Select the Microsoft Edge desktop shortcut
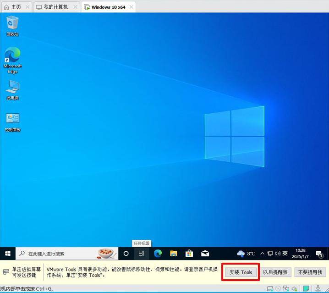Image resolution: width=329 pixels, height=293 pixels. coord(12,60)
